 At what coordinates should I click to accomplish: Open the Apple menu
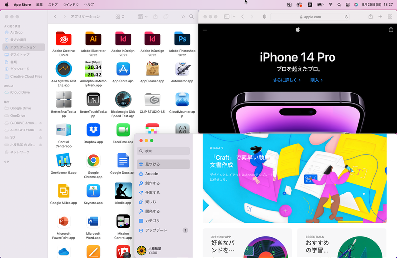(7, 4)
